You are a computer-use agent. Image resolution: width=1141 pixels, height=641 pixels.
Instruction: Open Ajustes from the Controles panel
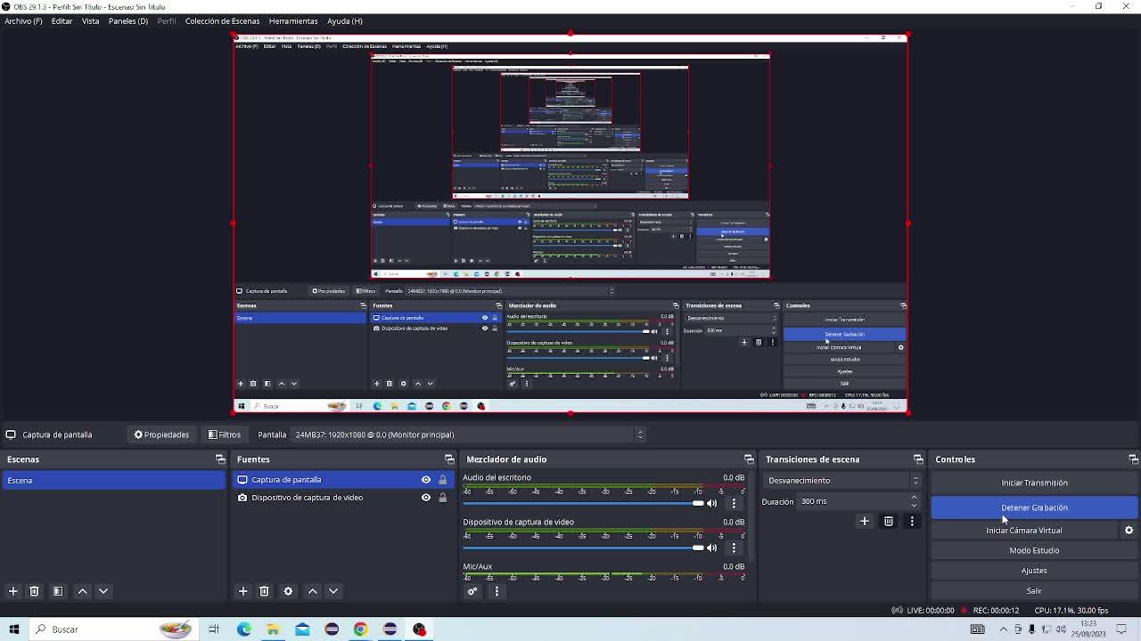coord(1034,571)
